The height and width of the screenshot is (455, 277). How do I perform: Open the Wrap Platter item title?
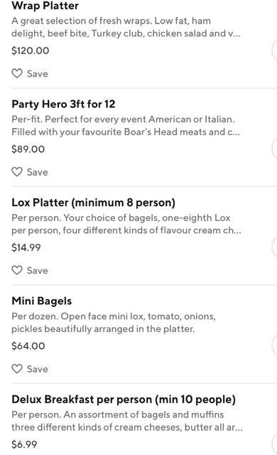click(45, 6)
